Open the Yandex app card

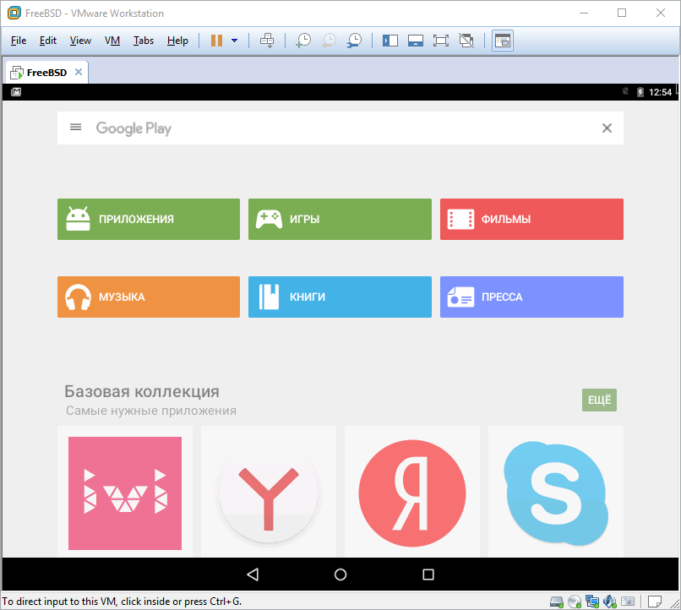point(412,492)
